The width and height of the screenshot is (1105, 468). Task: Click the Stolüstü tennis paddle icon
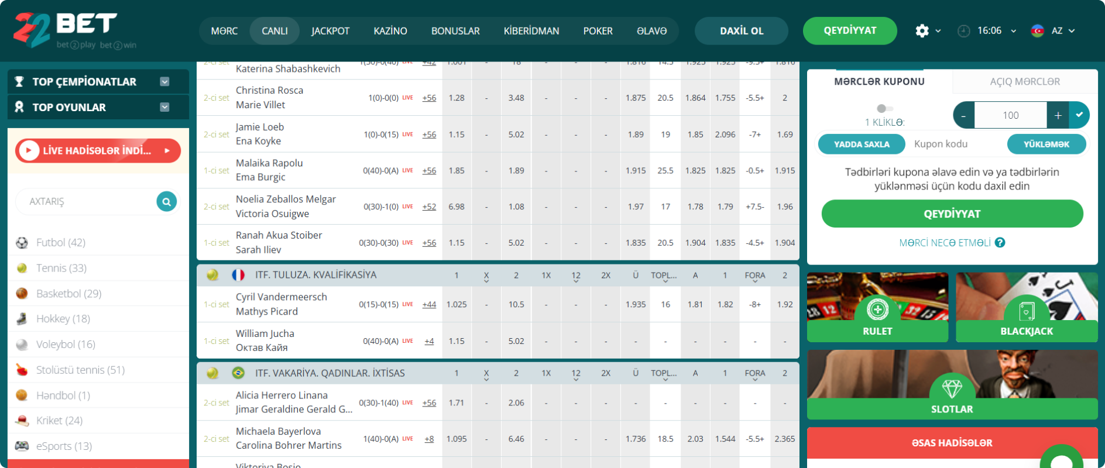[x=22, y=370]
